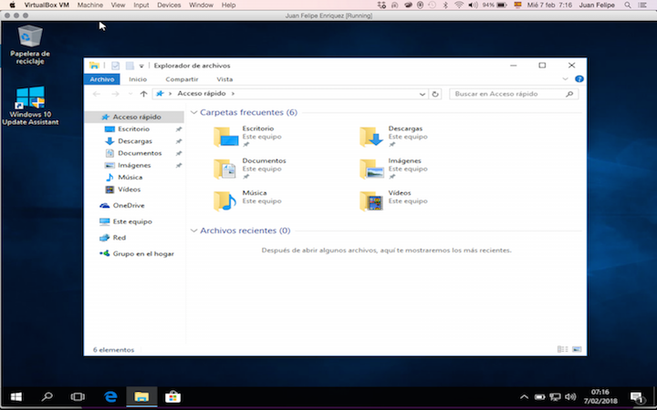657x410 pixels.
Task: Expand the ribbon with the chevron
Action: [x=565, y=79]
